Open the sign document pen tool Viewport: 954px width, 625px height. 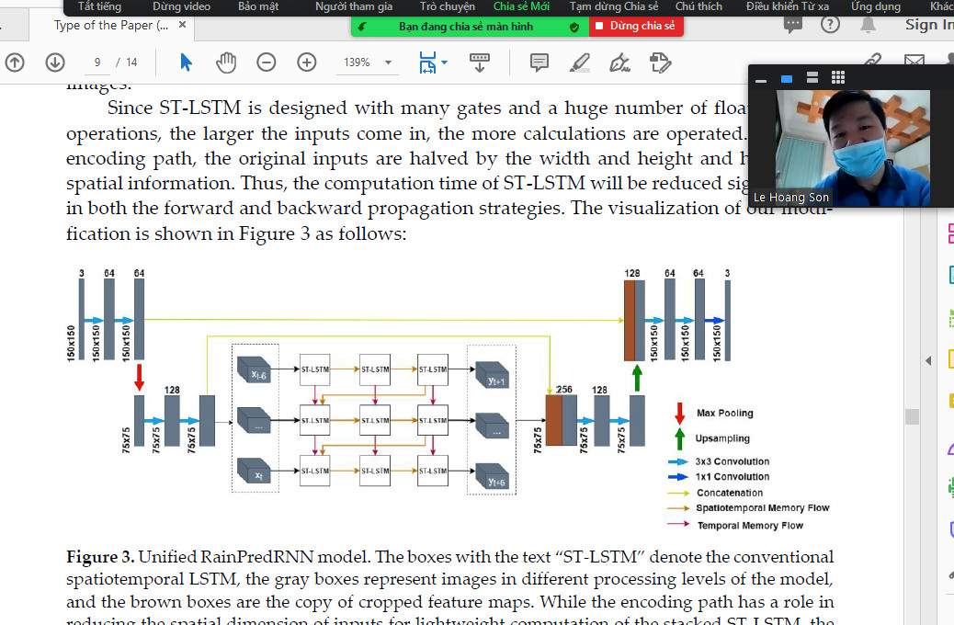click(x=620, y=62)
